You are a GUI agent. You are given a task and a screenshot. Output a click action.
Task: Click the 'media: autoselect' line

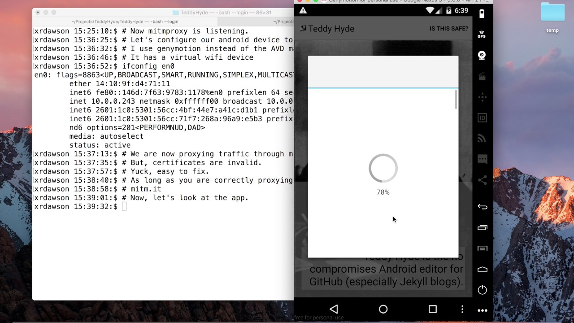[x=107, y=136]
